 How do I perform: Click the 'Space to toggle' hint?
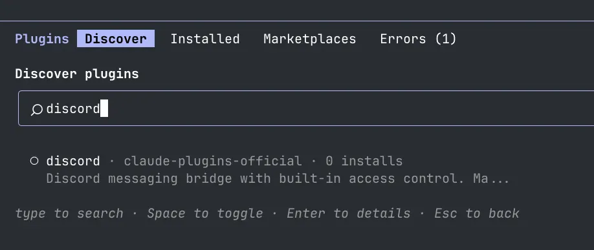205,213
